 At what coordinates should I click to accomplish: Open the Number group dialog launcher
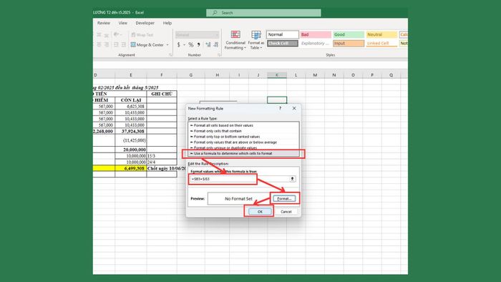pyautogui.click(x=219, y=55)
